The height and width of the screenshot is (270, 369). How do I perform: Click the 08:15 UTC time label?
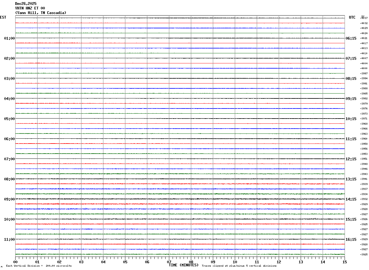coord(351,79)
